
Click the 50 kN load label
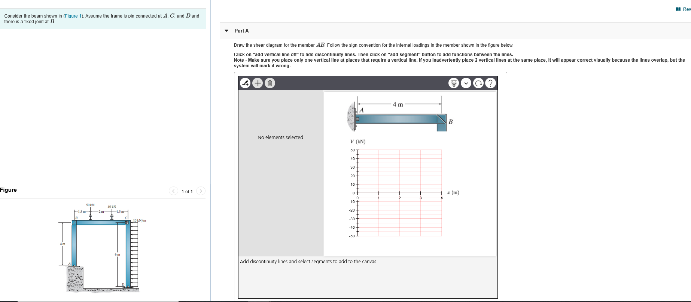90,205
